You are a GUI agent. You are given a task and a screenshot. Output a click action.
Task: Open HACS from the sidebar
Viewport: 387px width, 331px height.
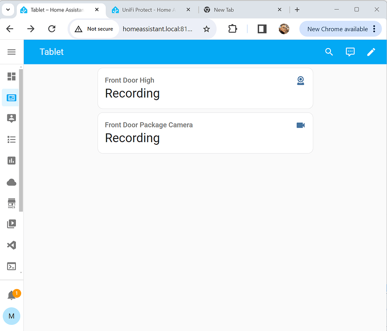click(x=11, y=203)
